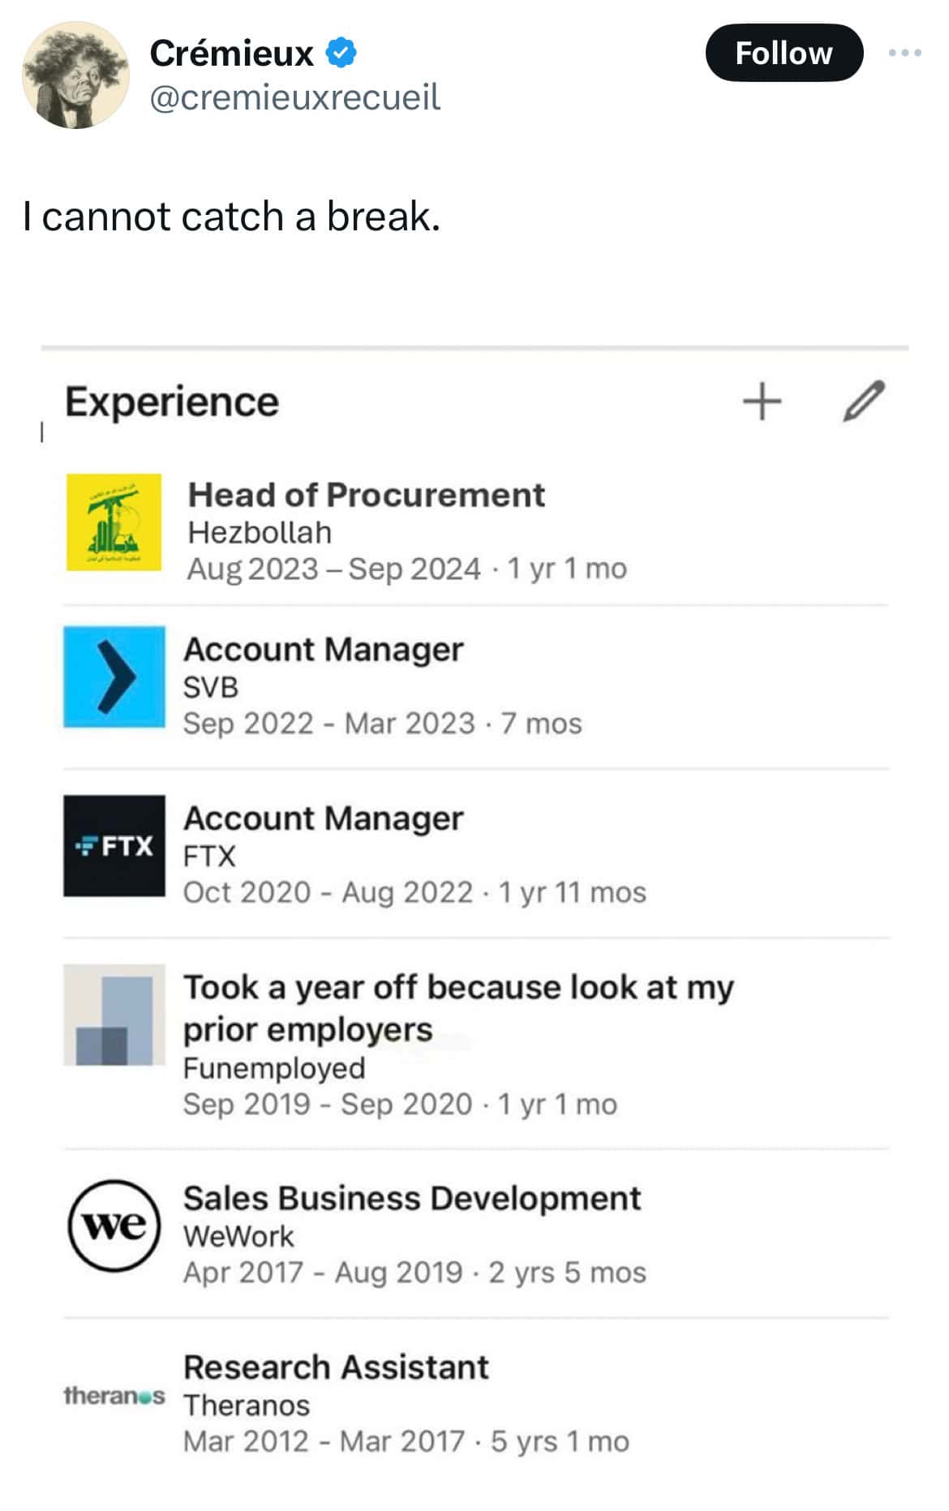Open the Head of Procurement entry

tap(366, 495)
